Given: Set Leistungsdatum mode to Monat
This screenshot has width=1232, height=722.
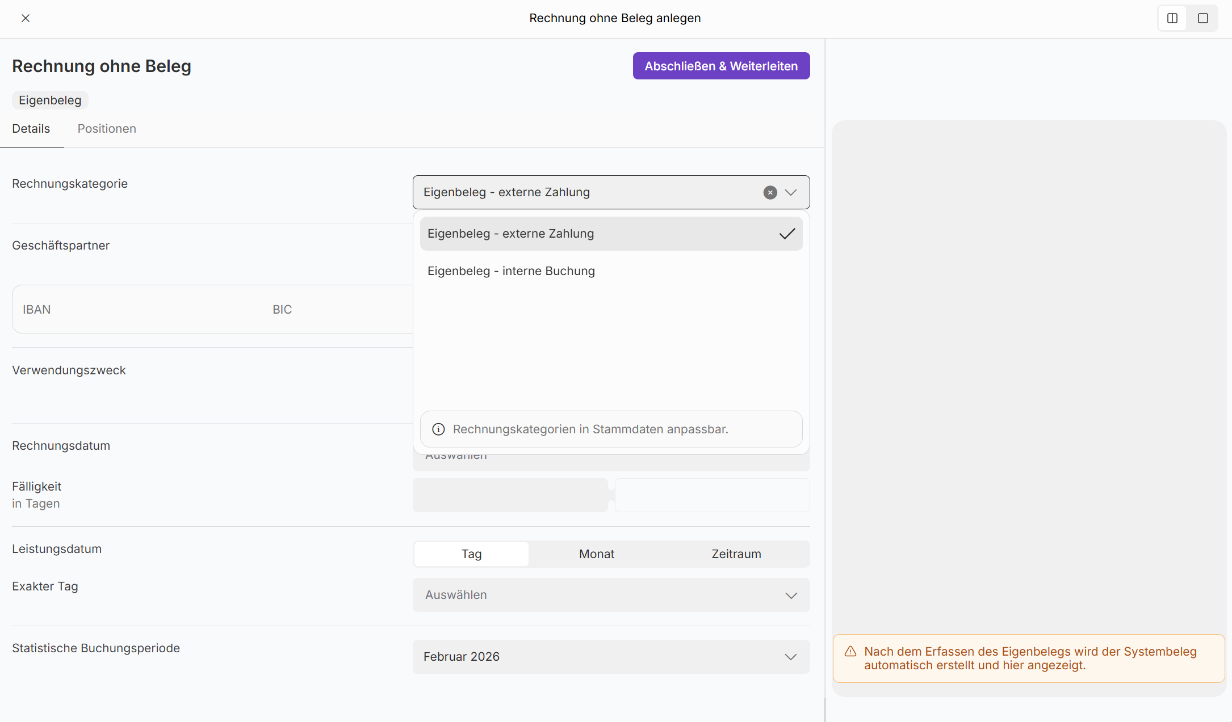Looking at the screenshot, I should 597,554.
